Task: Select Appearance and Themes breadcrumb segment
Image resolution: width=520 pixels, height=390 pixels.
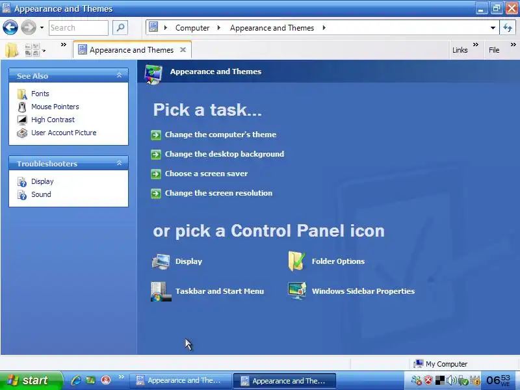Action: pos(272,28)
